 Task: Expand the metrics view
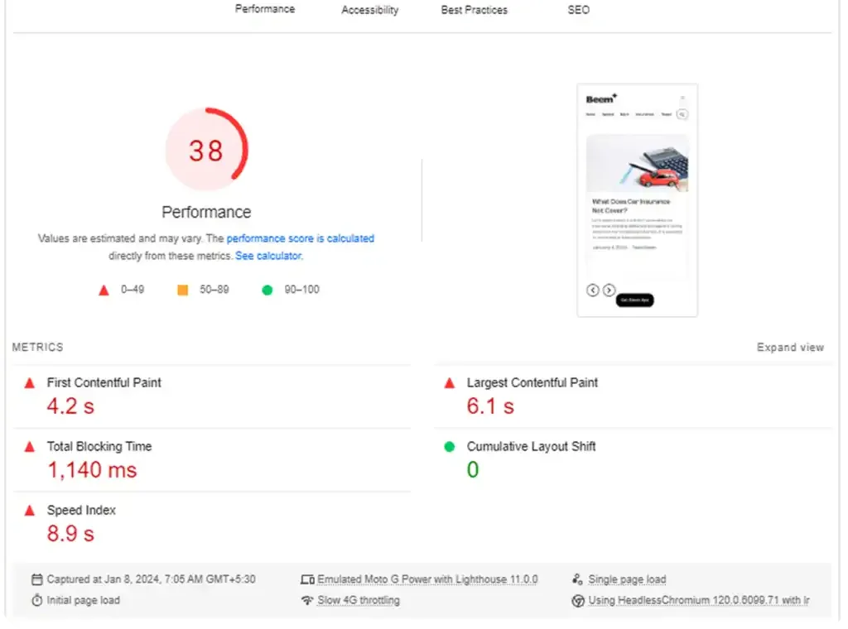(790, 348)
